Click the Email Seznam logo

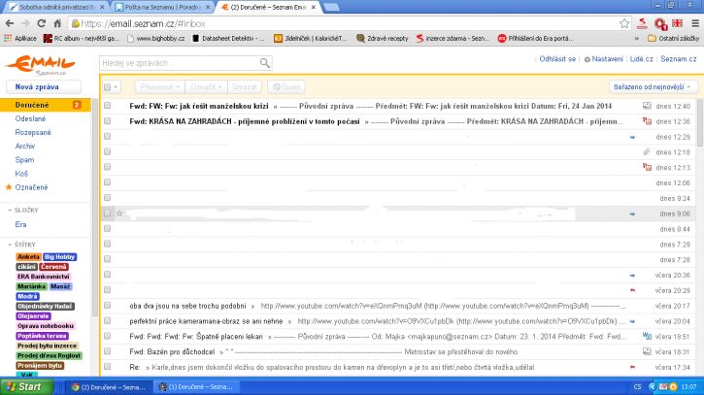(41, 65)
